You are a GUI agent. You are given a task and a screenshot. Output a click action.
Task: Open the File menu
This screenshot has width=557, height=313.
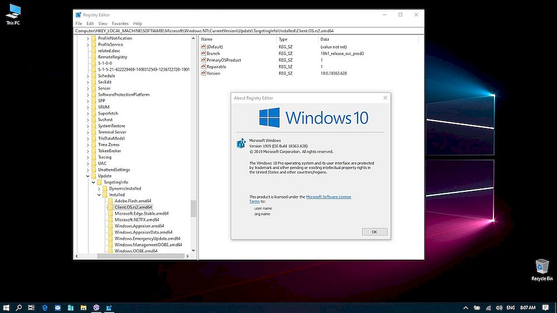click(79, 23)
